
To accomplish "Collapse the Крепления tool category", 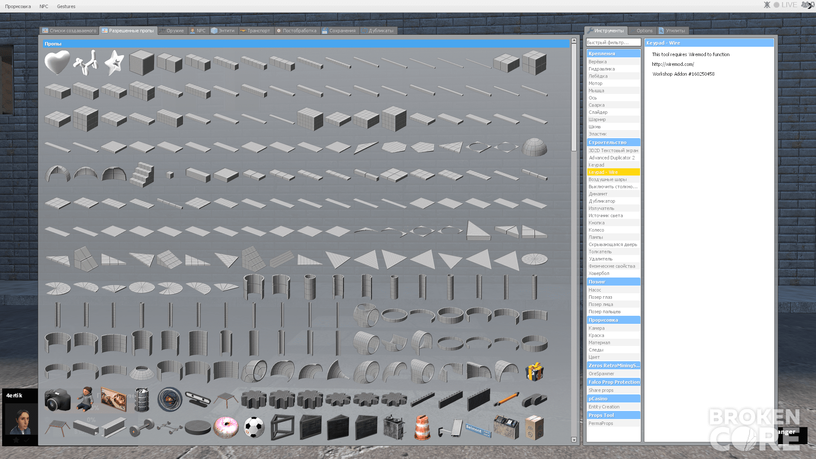I will [613, 54].
